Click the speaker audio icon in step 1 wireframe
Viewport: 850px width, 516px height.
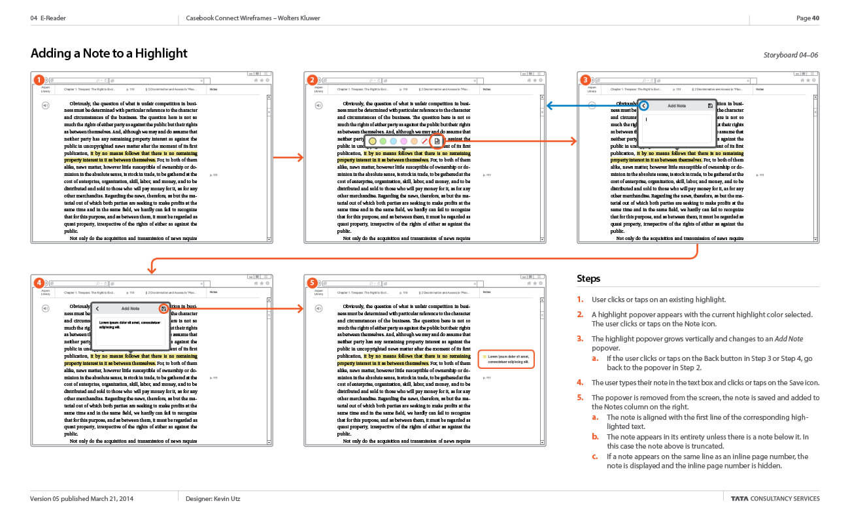click(45, 105)
